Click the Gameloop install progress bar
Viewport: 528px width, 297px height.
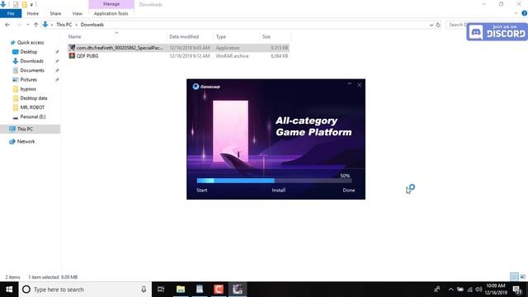click(x=274, y=181)
